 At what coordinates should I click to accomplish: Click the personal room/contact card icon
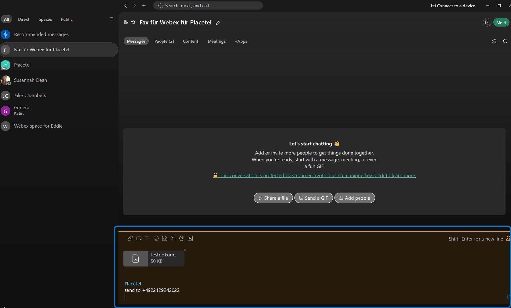click(x=190, y=238)
